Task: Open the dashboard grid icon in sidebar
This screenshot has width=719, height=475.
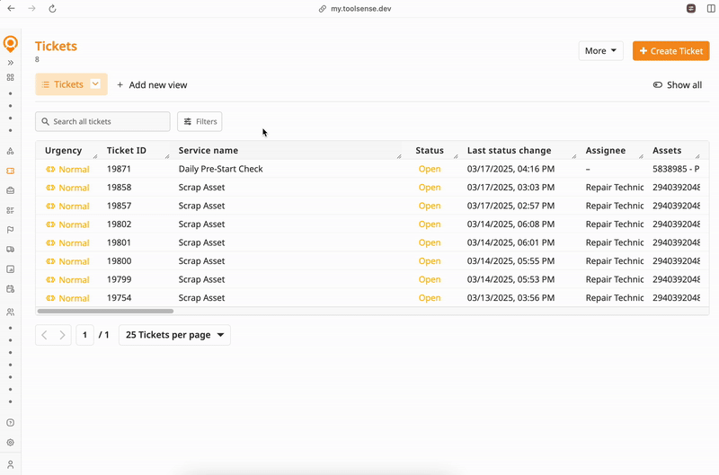Action: (11, 77)
